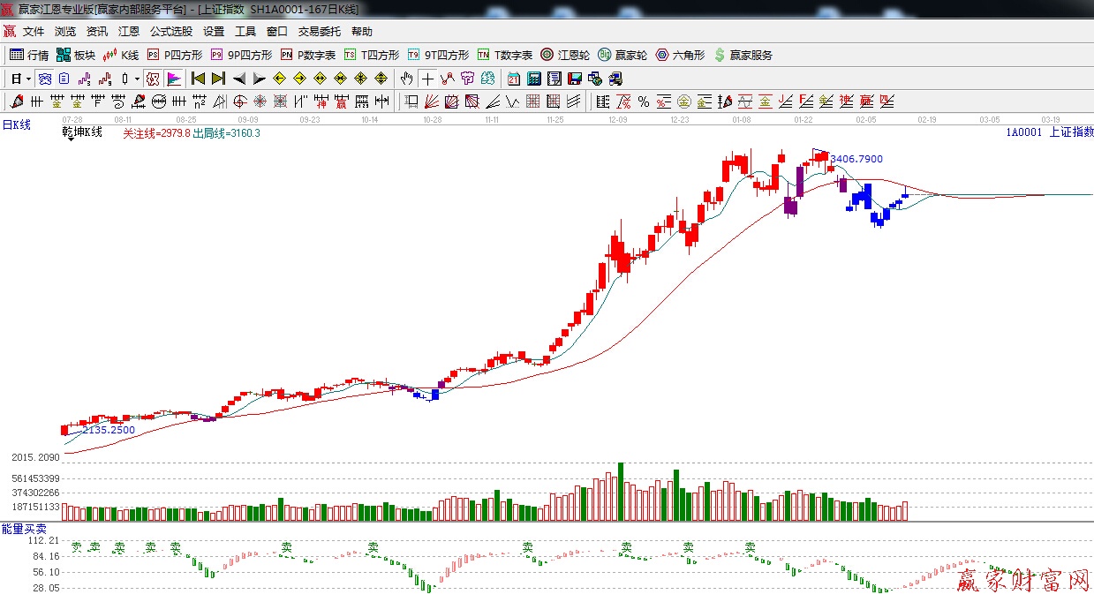Open the 交易委托 menu

pos(319,32)
